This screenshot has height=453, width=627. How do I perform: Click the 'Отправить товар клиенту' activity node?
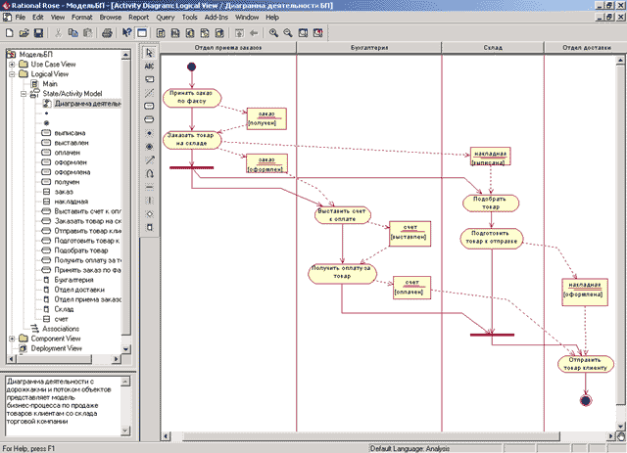click(585, 364)
